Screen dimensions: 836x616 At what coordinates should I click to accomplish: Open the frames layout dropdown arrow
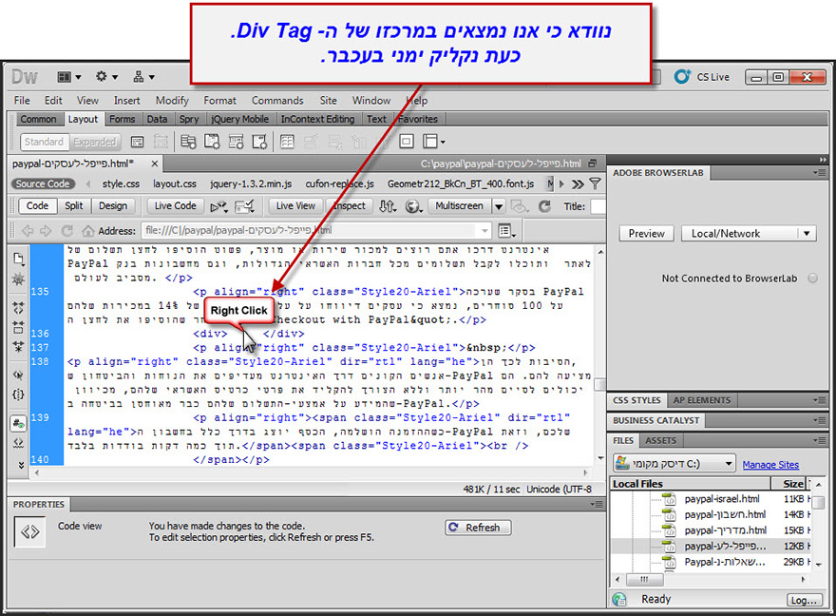(x=443, y=143)
